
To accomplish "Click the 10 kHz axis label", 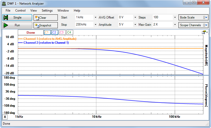I will tap(97, 117).
